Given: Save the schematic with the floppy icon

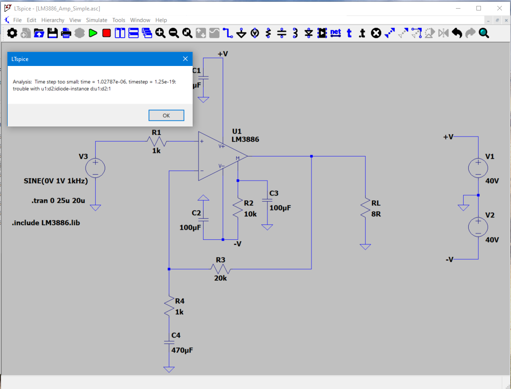Looking at the screenshot, I should [52, 33].
